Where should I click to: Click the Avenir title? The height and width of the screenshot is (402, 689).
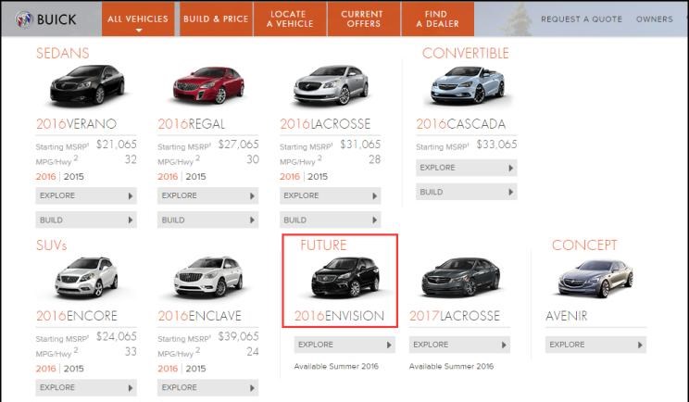pyautogui.click(x=567, y=316)
